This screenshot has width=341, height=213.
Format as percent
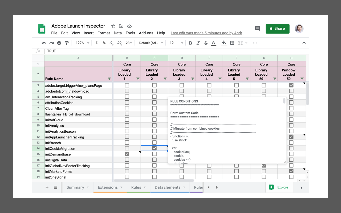tap(104, 43)
